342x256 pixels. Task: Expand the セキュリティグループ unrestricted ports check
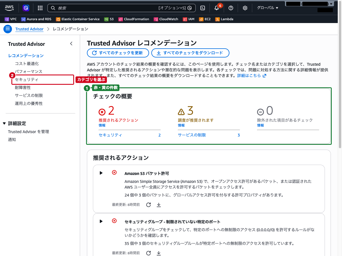tap(101, 221)
